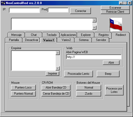
Task: Activate Puntero Loco button
Action: 23,87
